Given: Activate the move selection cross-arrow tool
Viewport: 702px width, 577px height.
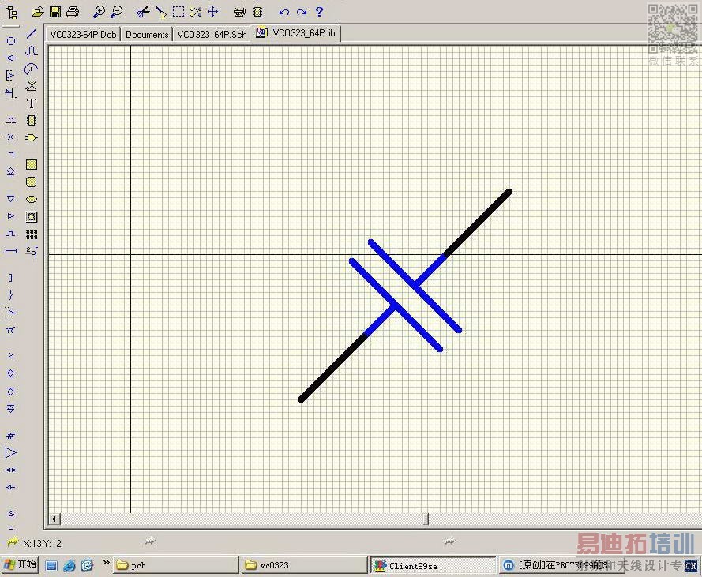Looking at the screenshot, I should 213,12.
